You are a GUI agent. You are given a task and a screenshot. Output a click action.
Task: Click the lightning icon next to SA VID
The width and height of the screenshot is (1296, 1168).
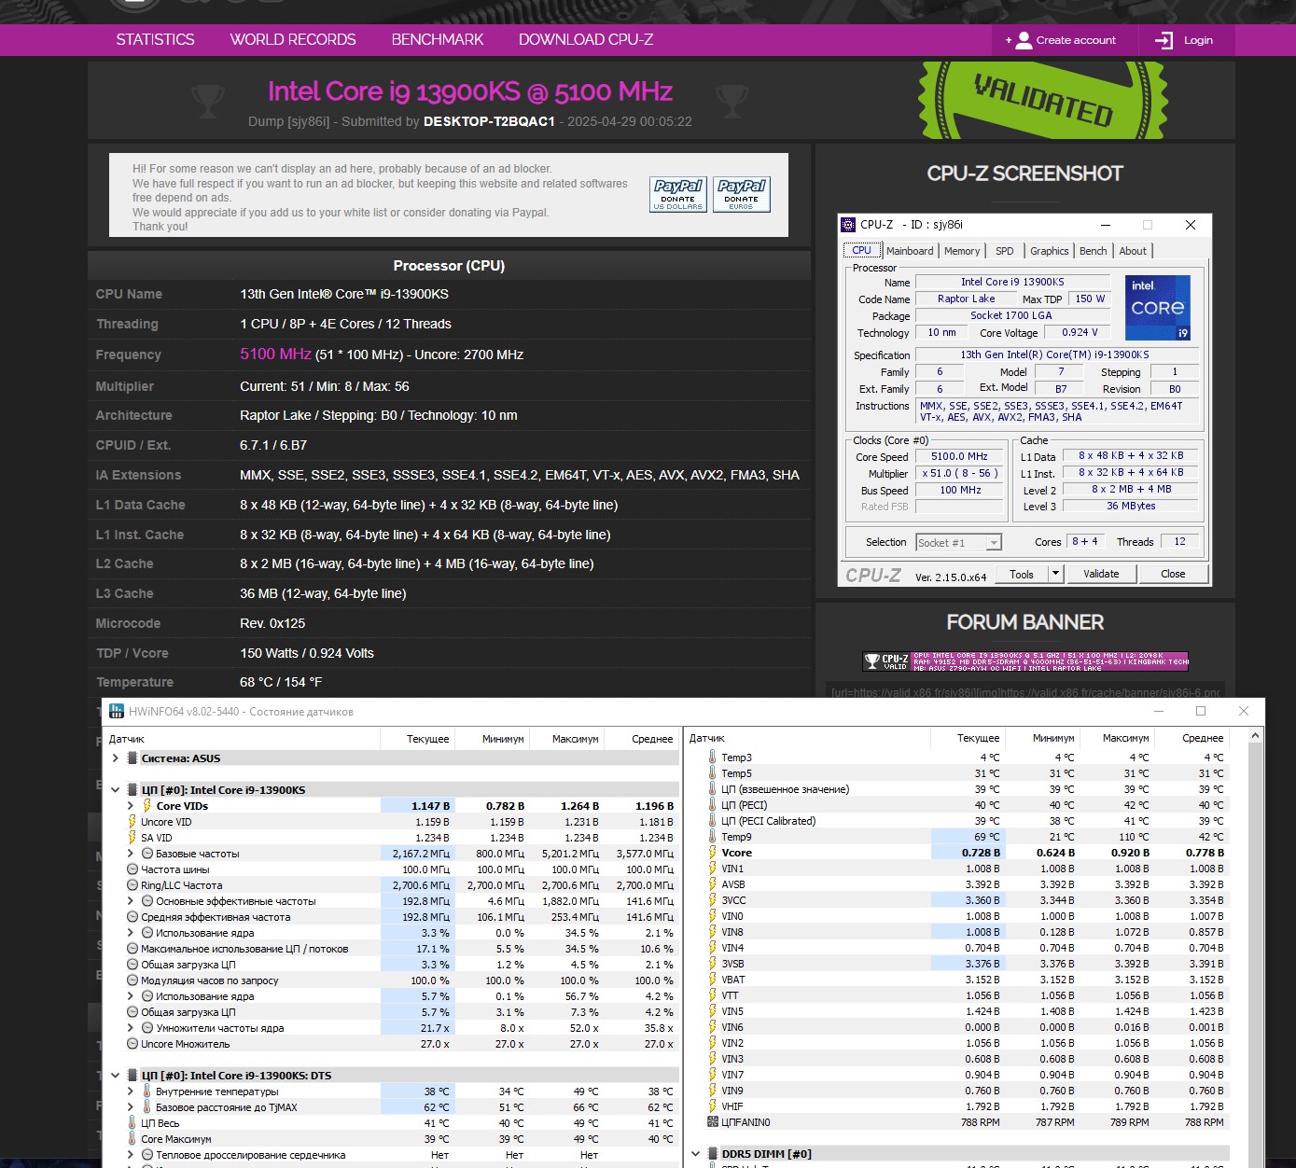[x=132, y=838]
